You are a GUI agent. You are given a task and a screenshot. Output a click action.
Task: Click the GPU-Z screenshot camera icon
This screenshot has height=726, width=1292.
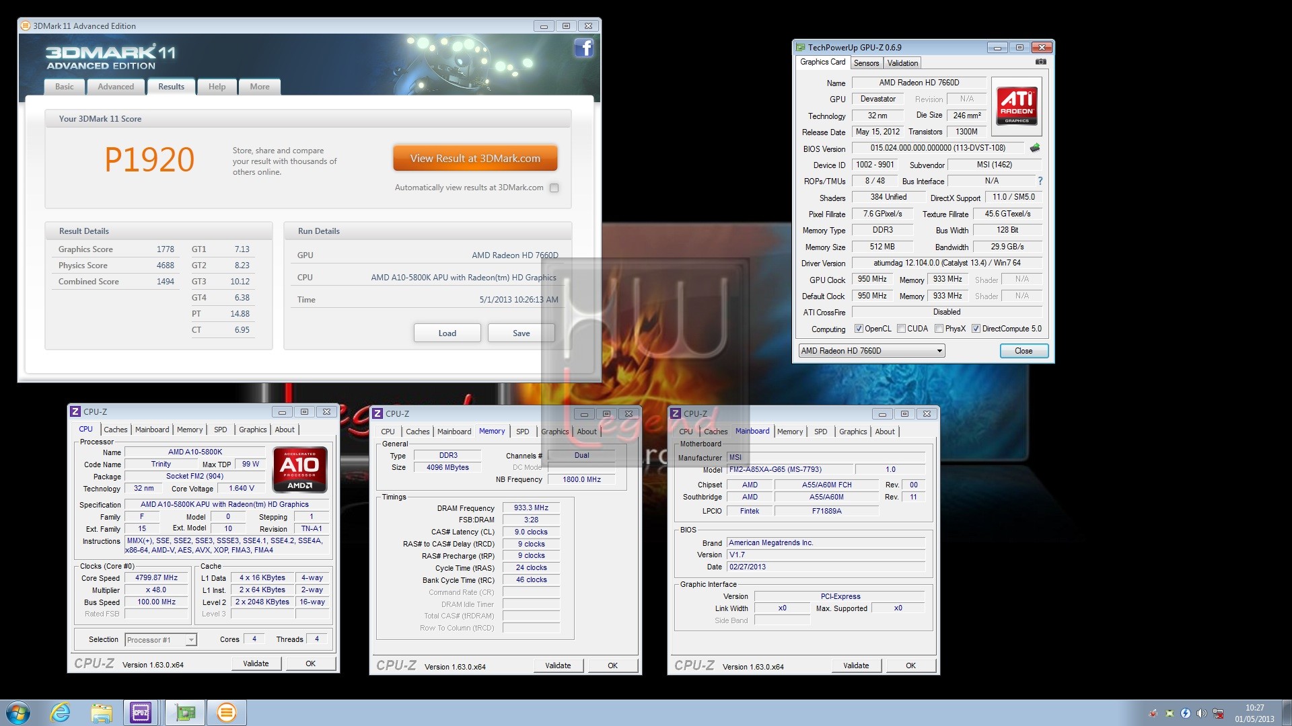[1040, 62]
